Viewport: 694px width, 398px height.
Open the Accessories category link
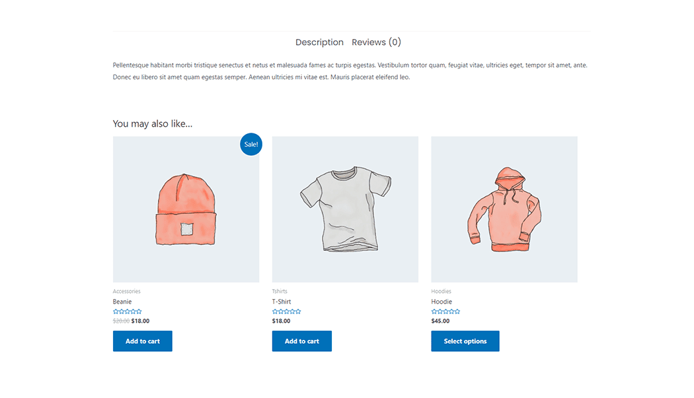tap(126, 291)
